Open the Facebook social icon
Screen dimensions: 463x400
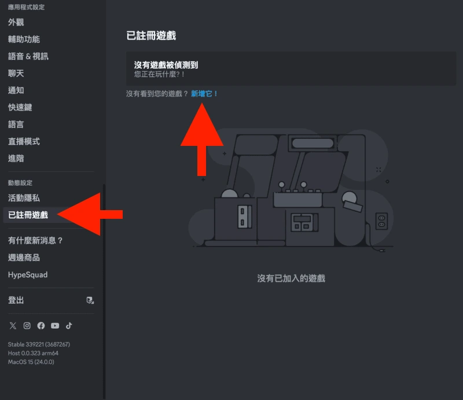tap(41, 325)
